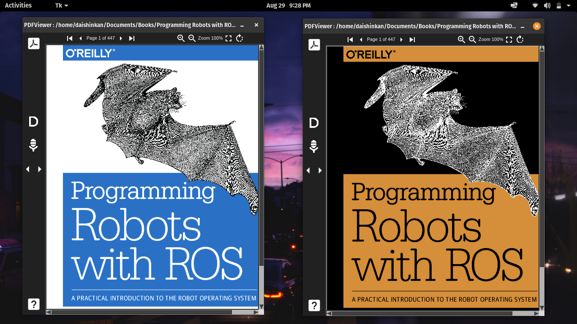Go to next page in left viewer
The image size is (577, 324).
121,38
